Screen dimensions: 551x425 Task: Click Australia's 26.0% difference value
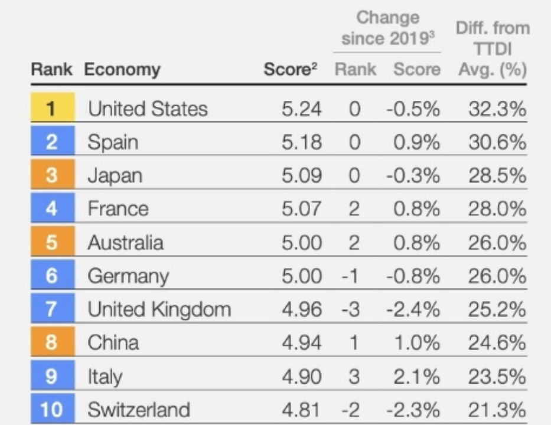(x=497, y=243)
